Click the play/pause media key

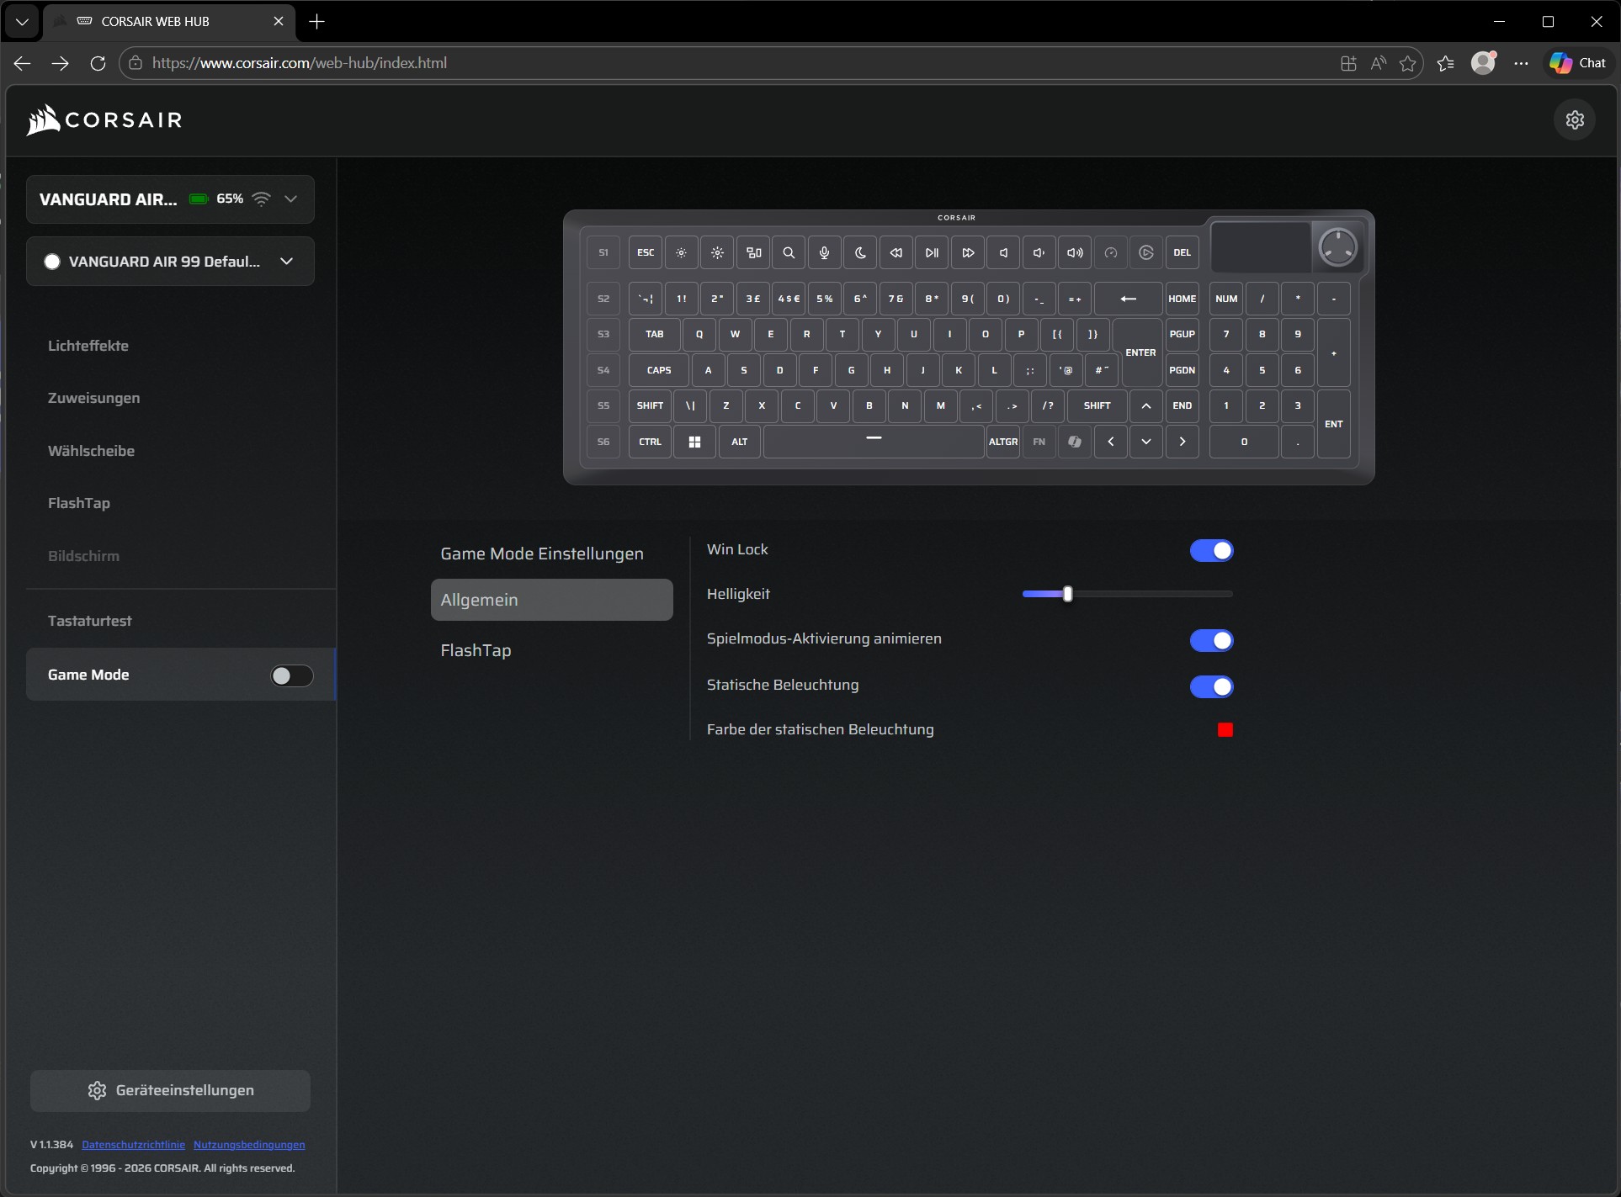tap(932, 252)
